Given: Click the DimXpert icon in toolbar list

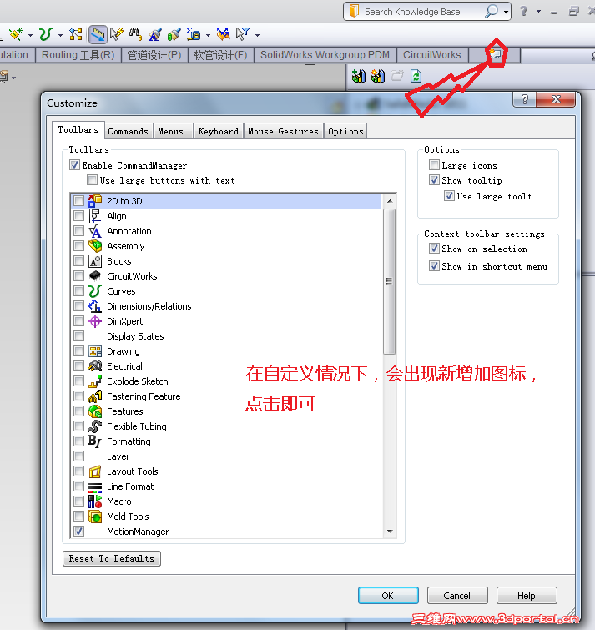Looking at the screenshot, I should [x=95, y=321].
